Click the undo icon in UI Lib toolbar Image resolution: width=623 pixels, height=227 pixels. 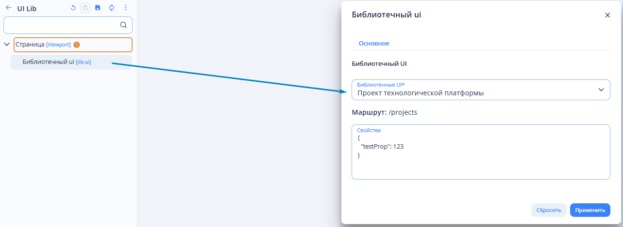73,8
